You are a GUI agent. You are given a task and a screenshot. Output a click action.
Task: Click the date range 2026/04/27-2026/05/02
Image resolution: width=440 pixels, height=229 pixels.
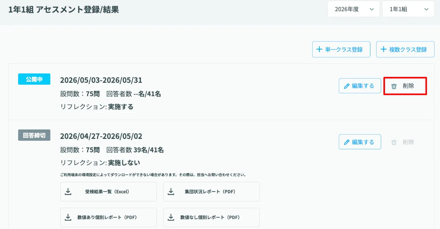[101, 136]
